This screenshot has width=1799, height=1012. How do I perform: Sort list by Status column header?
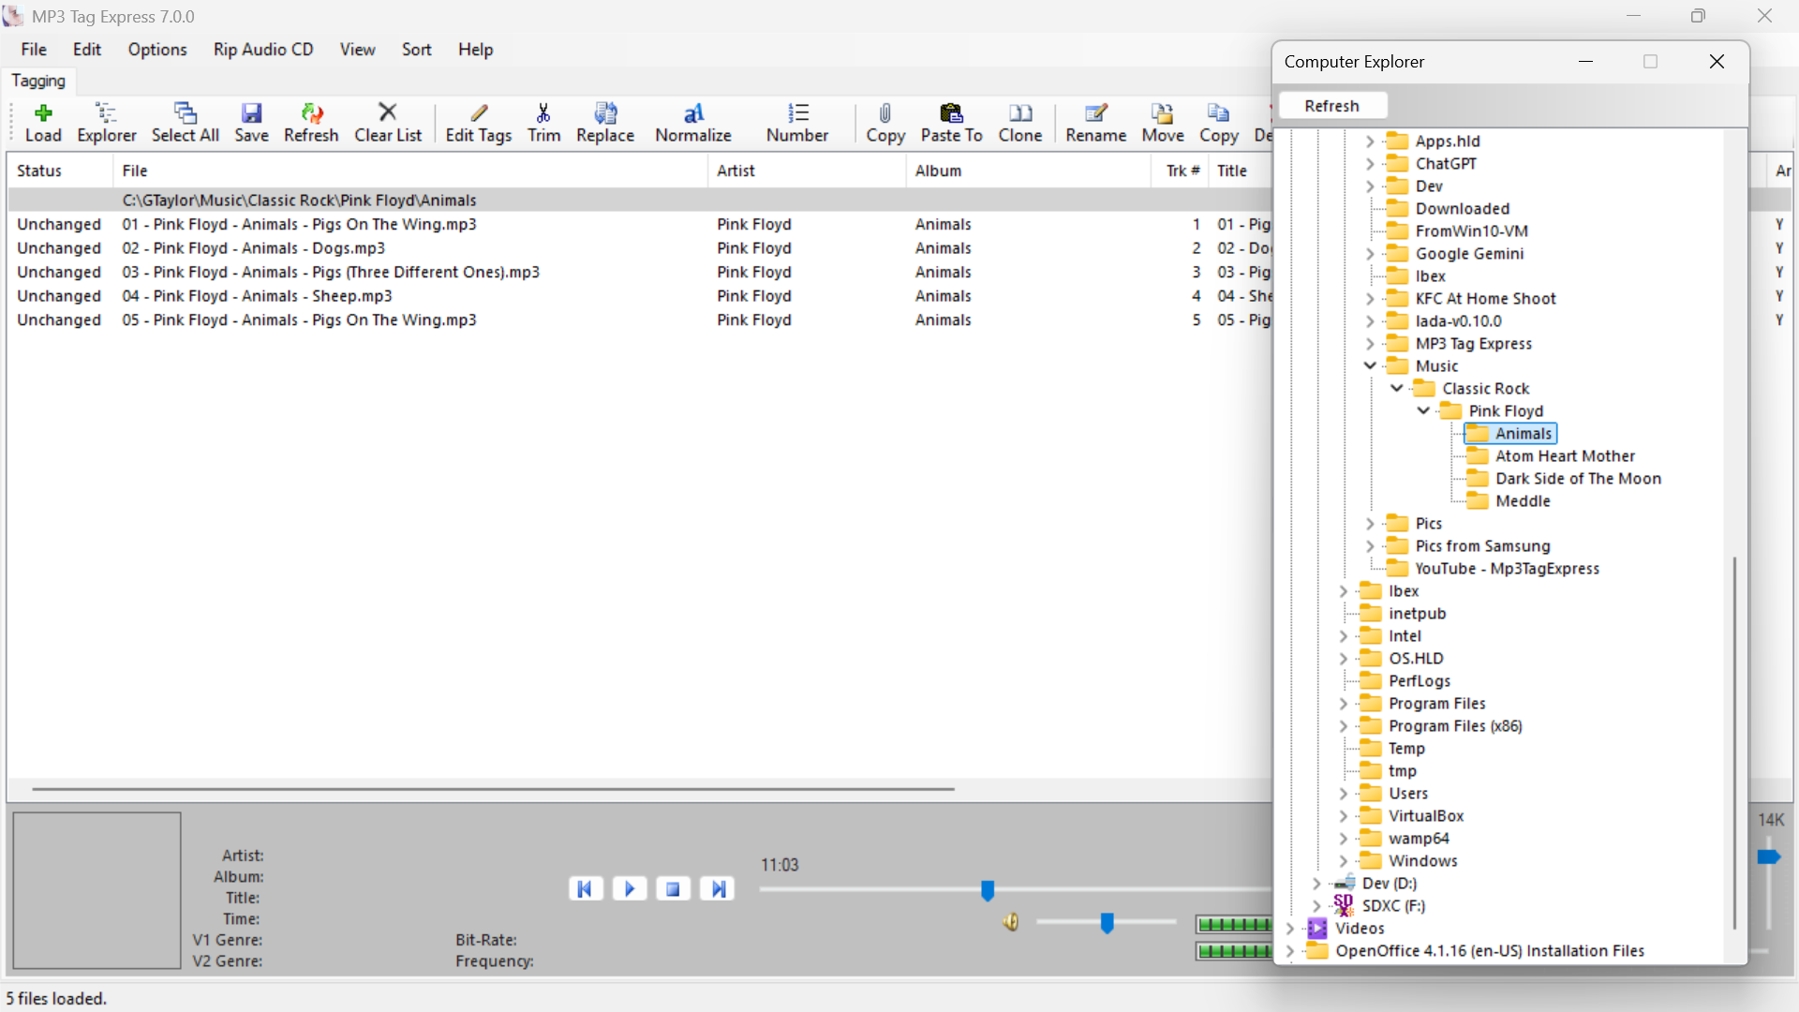pyautogui.click(x=60, y=171)
